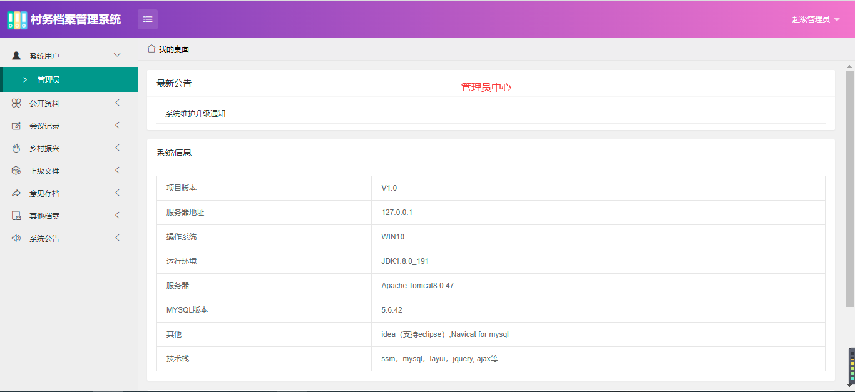Open the 意见存档 menu label
This screenshot has width=855, height=392.
[x=44, y=194]
